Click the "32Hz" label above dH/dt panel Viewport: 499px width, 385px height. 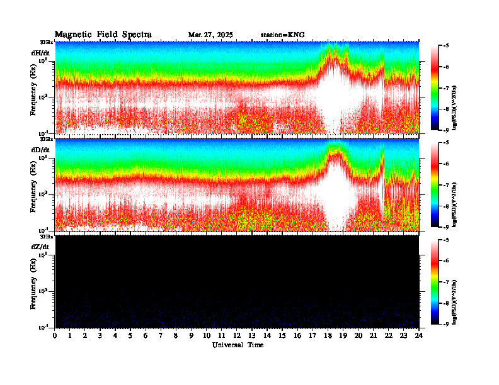47,42
